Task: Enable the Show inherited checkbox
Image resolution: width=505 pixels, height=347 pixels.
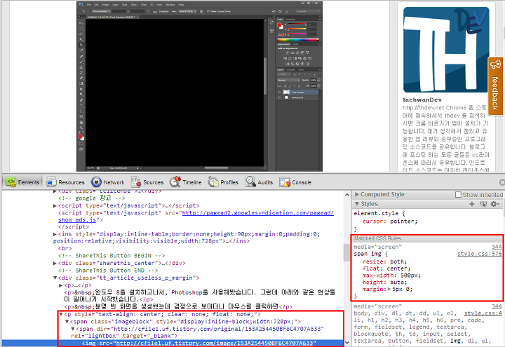Action: pos(458,194)
